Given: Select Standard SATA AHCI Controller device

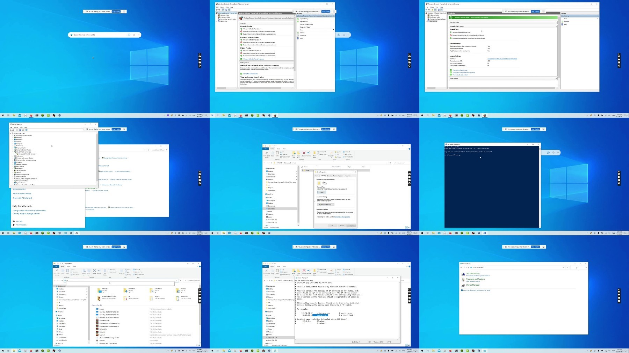Looking at the screenshot, I should pos(27,154).
